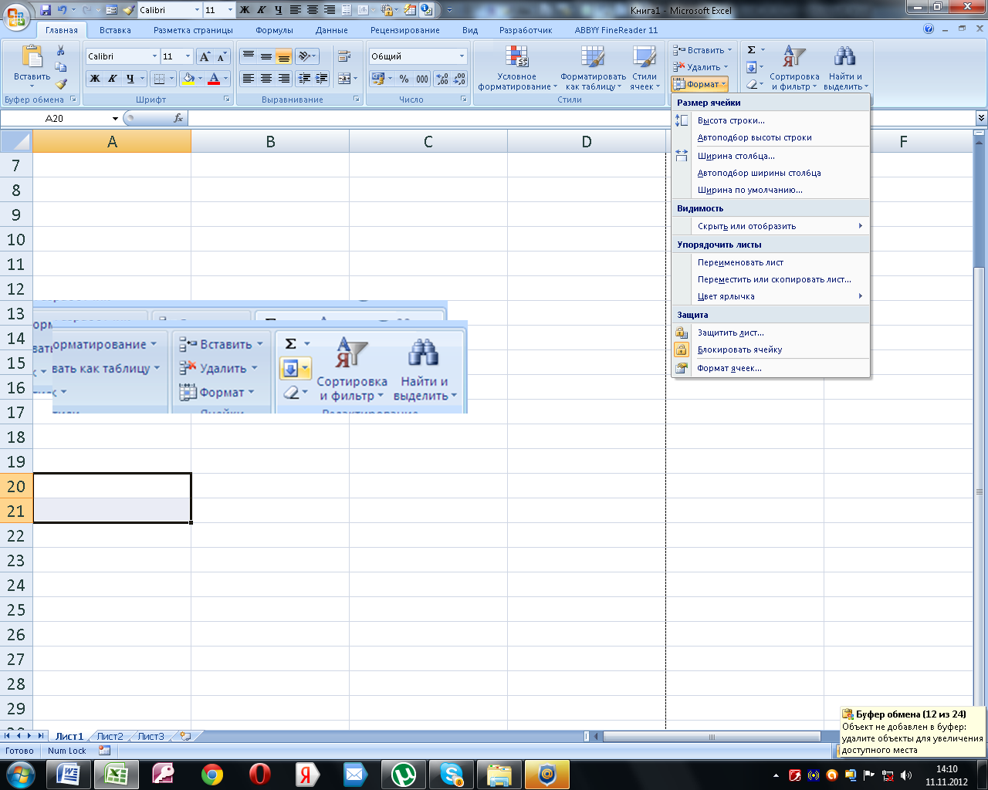Click the large Paste clipboard icon

click(32, 58)
